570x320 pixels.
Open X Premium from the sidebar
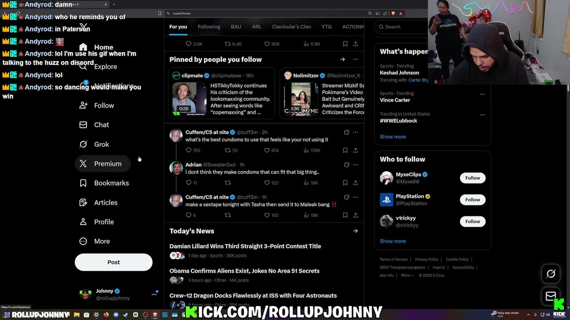102,164
